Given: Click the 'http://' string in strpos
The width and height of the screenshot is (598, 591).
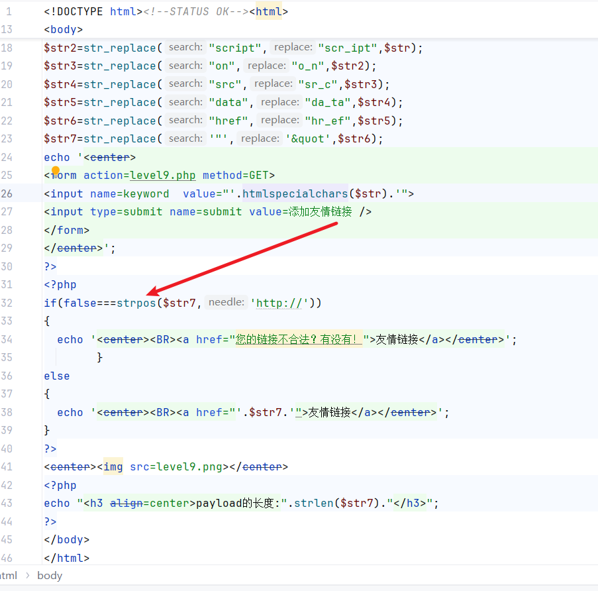Looking at the screenshot, I should coord(279,303).
